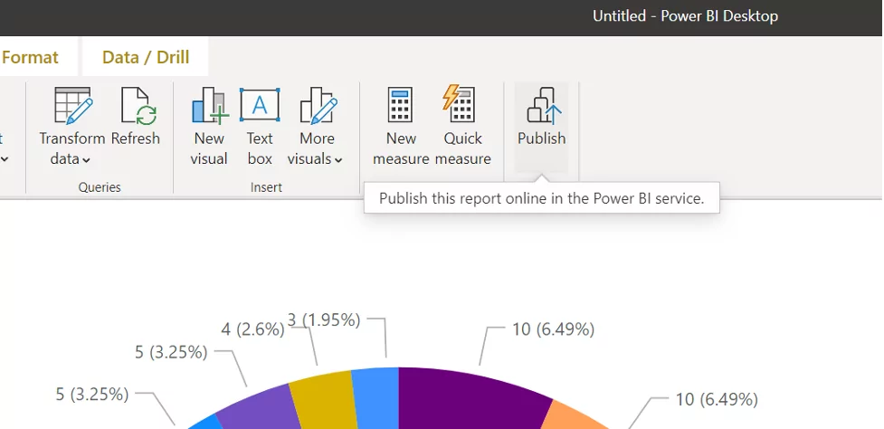Open the More visuals icon
The height and width of the screenshot is (429, 884).
(318, 105)
